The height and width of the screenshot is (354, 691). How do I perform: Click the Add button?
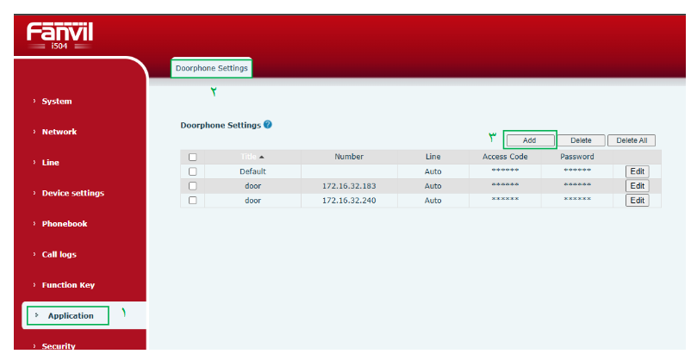530,140
